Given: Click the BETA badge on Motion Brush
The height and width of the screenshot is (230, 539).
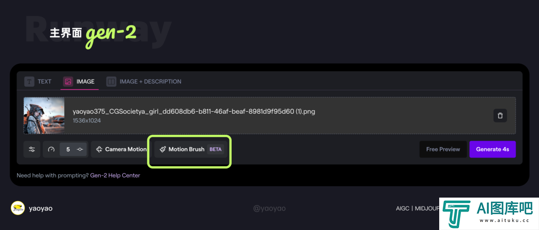Looking at the screenshot, I should 216,149.
